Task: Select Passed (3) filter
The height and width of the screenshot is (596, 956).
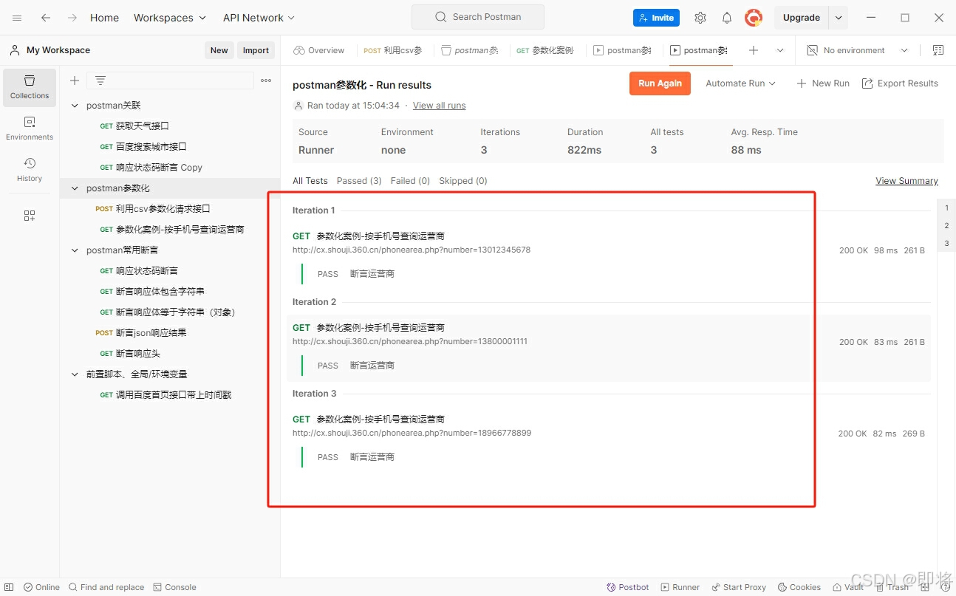Action: (x=359, y=181)
